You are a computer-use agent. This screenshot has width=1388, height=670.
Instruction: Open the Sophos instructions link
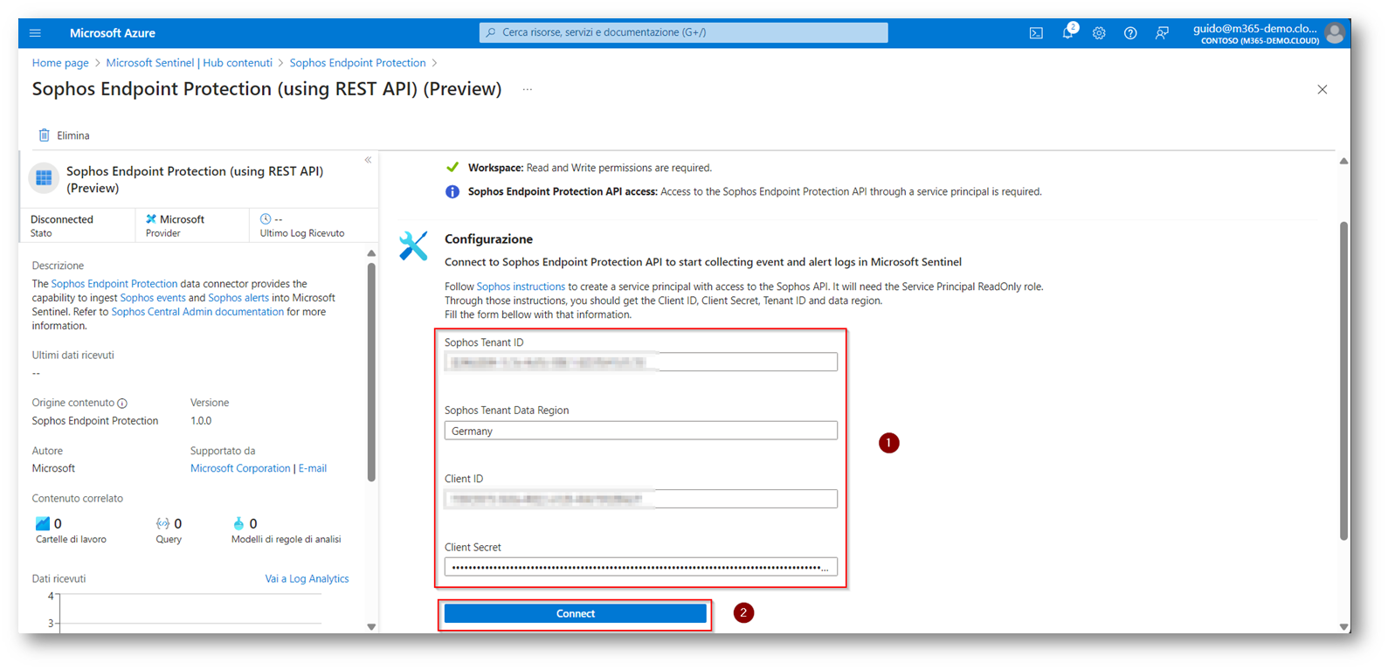[521, 287]
